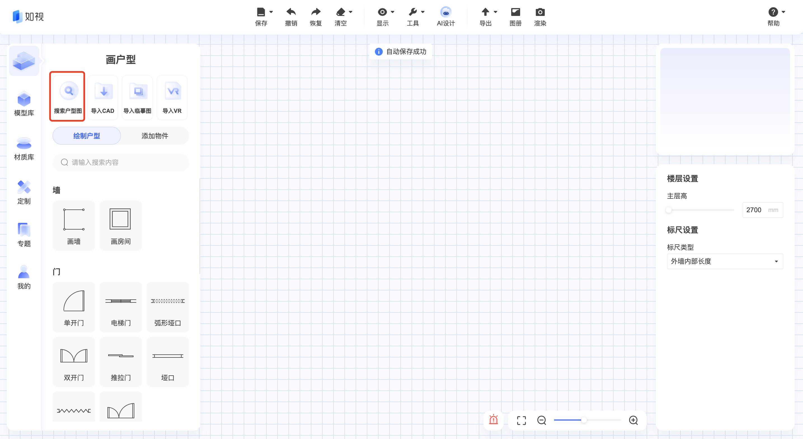Viewport: 803px width, 439px height.
Task: Select the 画户型 floor-plan sidebar icon
Action: (x=24, y=61)
